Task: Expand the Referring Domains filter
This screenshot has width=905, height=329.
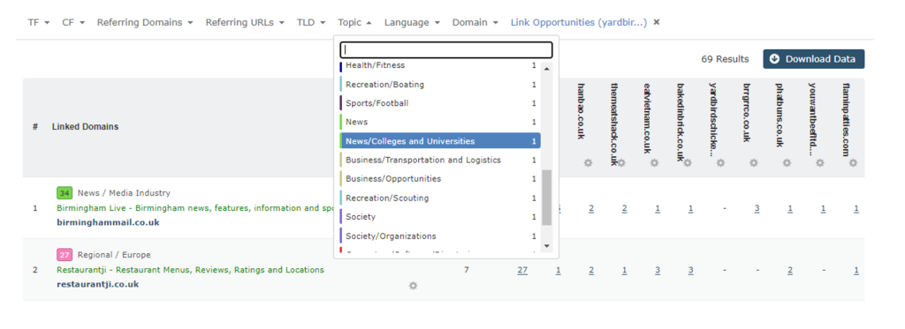Action: coord(144,22)
